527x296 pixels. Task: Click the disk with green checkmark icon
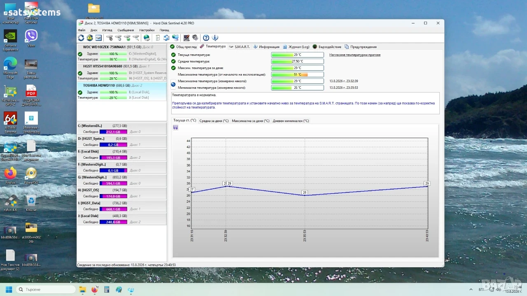(127, 38)
